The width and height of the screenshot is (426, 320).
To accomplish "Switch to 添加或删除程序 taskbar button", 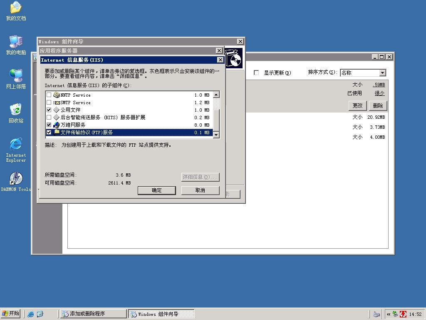I will coord(93,314).
